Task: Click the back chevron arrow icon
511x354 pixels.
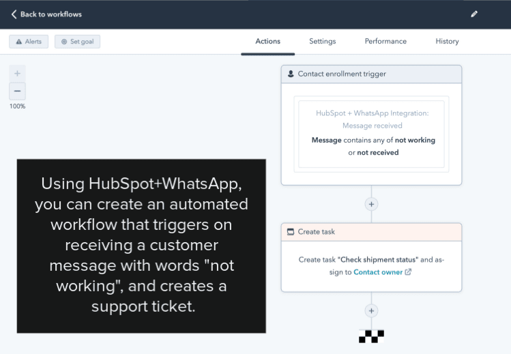Action: (14, 14)
